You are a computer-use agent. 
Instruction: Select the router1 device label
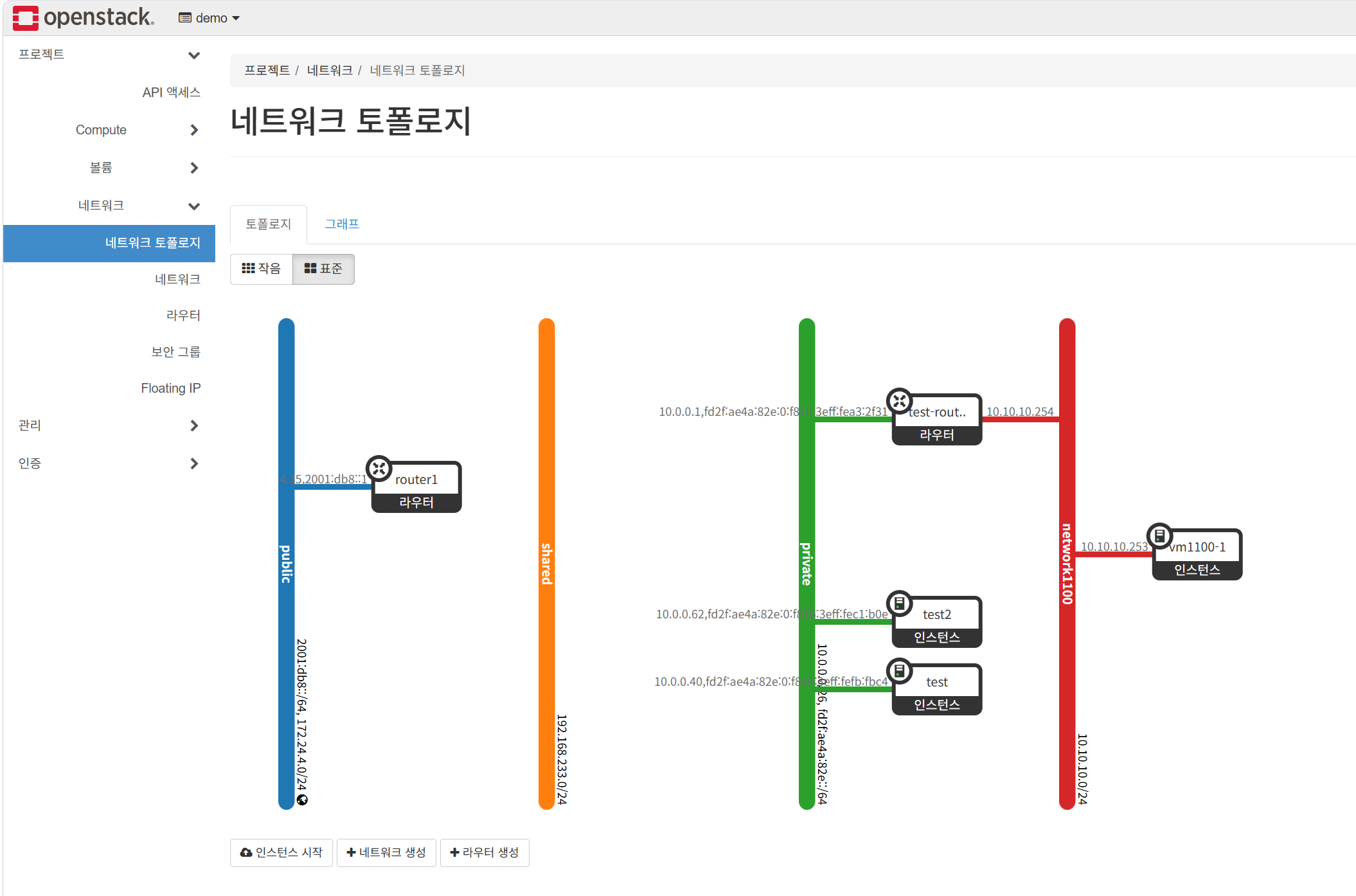tap(416, 479)
